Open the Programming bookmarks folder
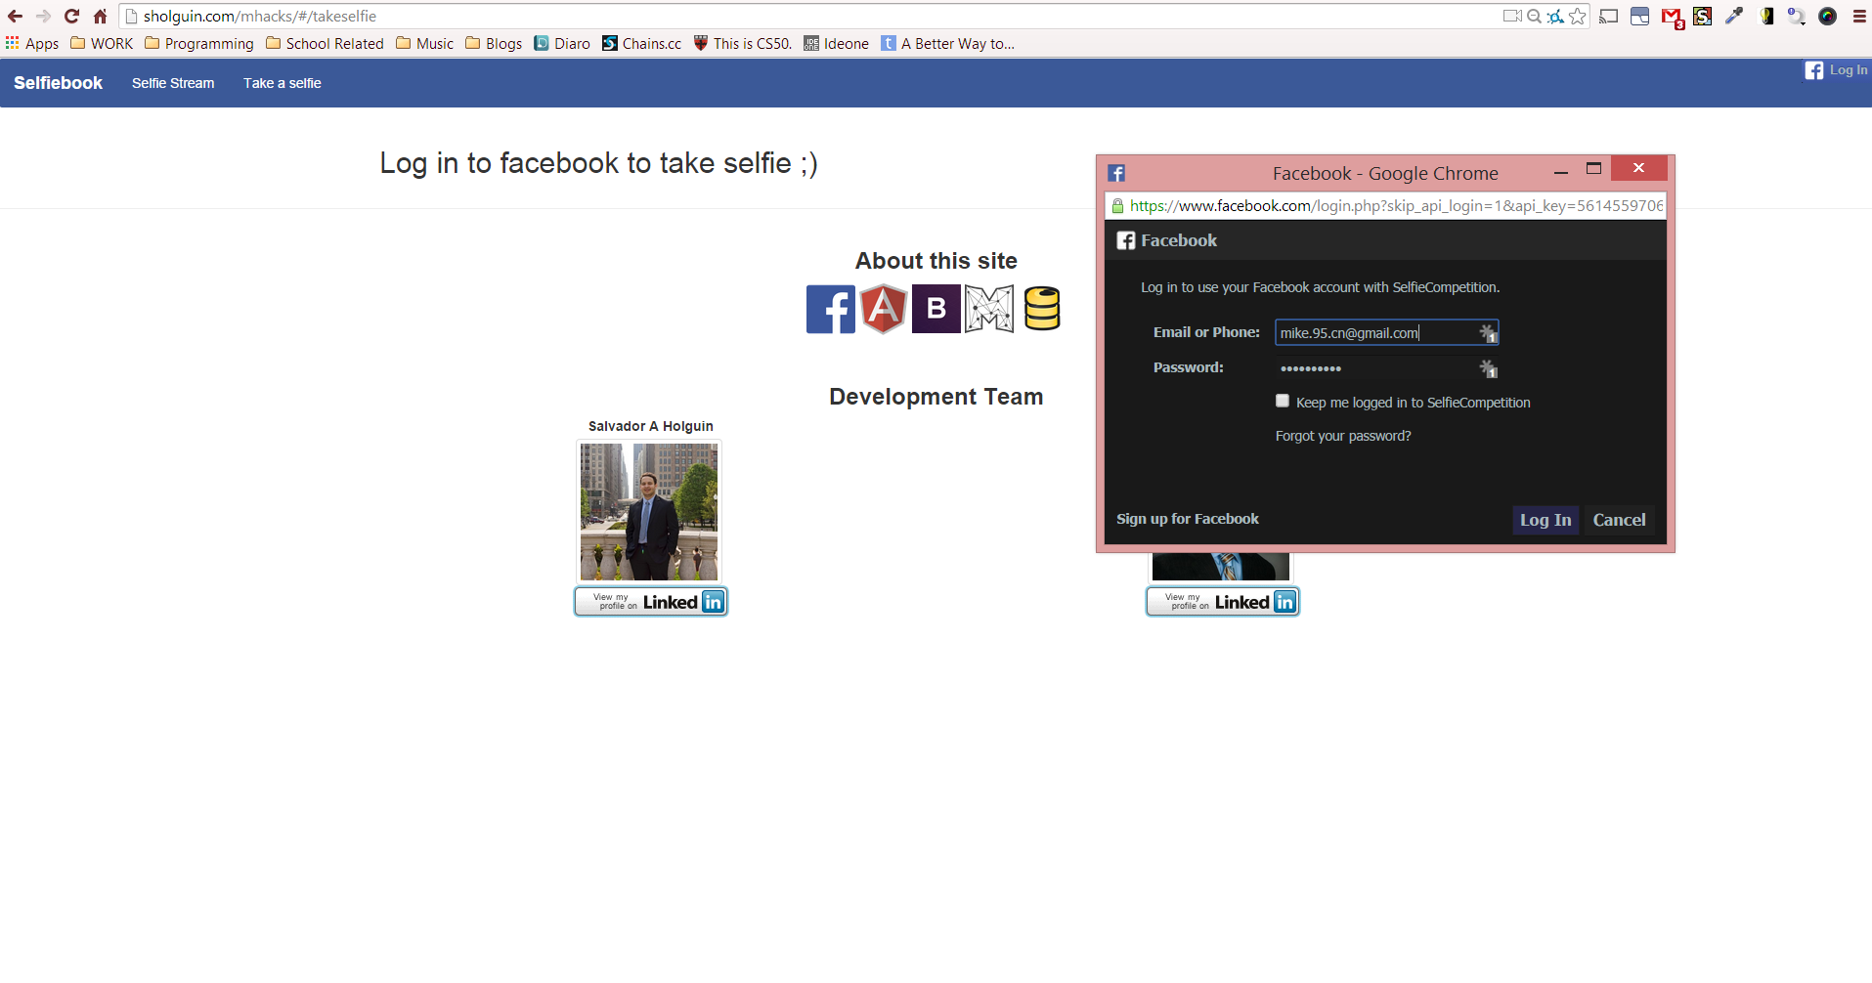1872x983 pixels. point(199,43)
